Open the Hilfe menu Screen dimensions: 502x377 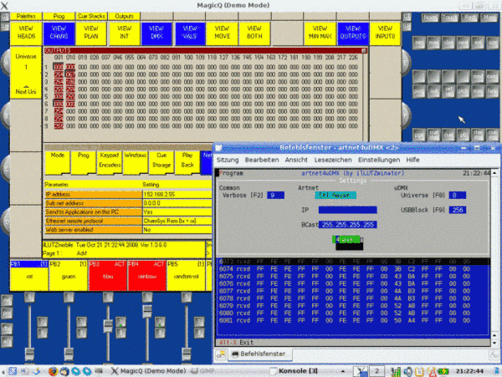click(x=412, y=160)
